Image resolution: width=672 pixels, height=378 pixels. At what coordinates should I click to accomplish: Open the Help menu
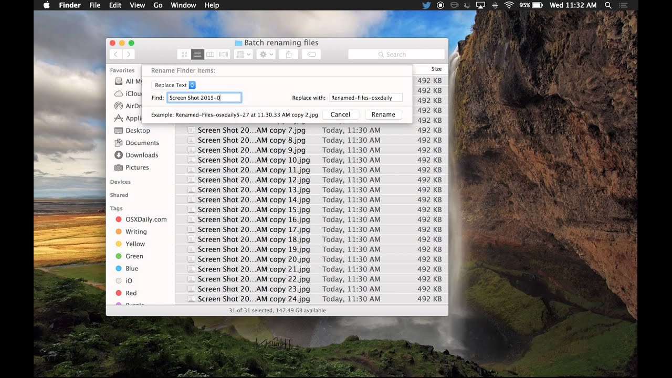(x=212, y=5)
